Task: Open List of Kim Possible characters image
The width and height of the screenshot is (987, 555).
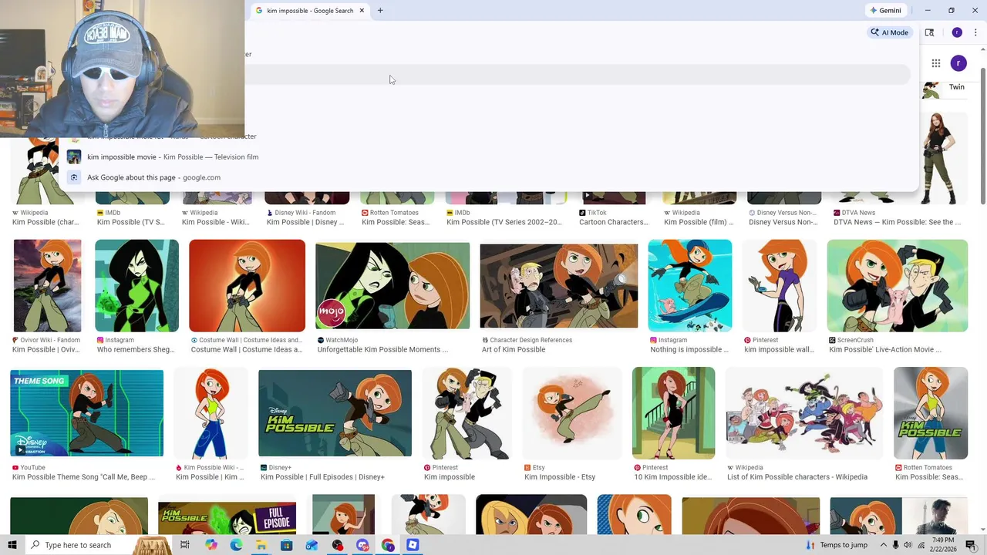Action: [804, 413]
